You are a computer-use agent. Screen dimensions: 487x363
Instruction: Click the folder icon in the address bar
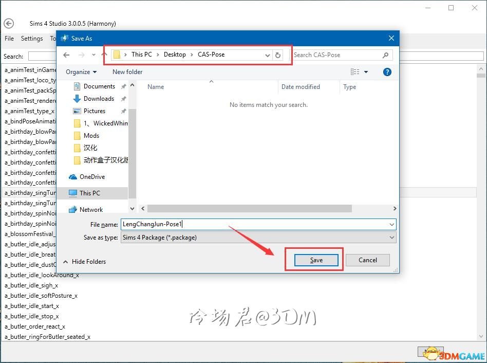(x=117, y=55)
